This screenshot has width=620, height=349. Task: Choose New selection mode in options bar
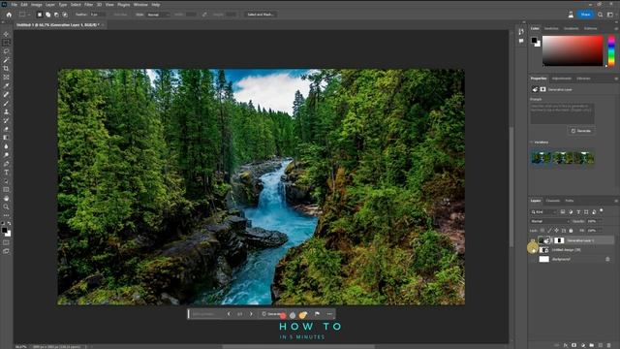coord(39,15)
